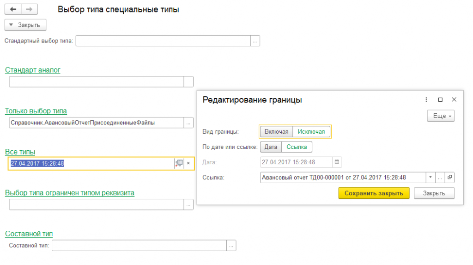Image resolution: width=473 pixels, height=265 pixels.
Task: Switch to Ссылка mode toggle
Action: pos(297,147)
